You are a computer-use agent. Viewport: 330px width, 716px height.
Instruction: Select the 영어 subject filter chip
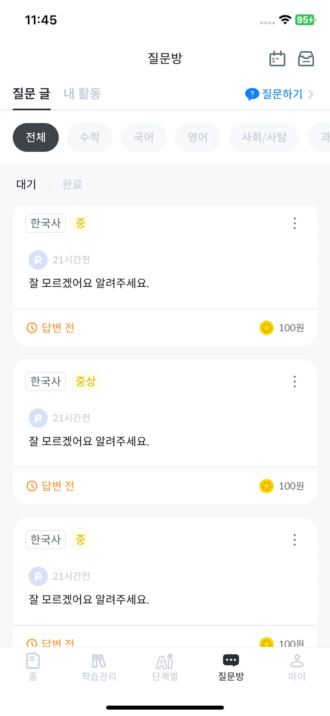(198, 137)
